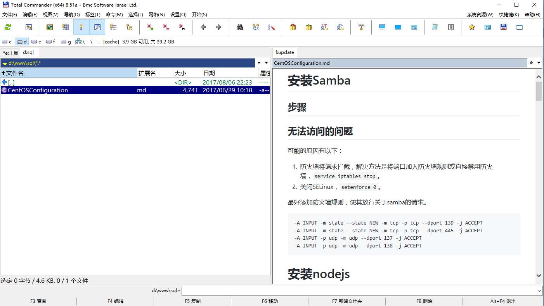The height and width of the screenshot is (306, 544).
Task: Go forward using the right arrow icon
Action: coord(218,27)
